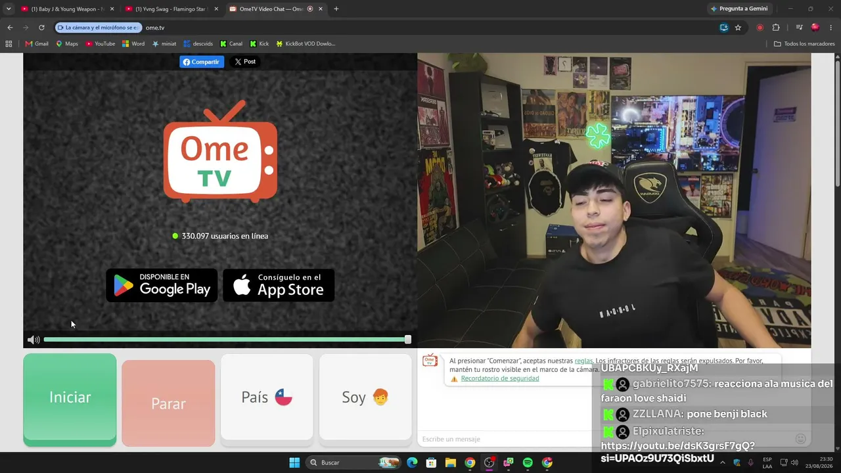The width and height of the screenshot is (841, 473).
Task: Open the Chrome profile avatar
Action: (x=815, y=28)
